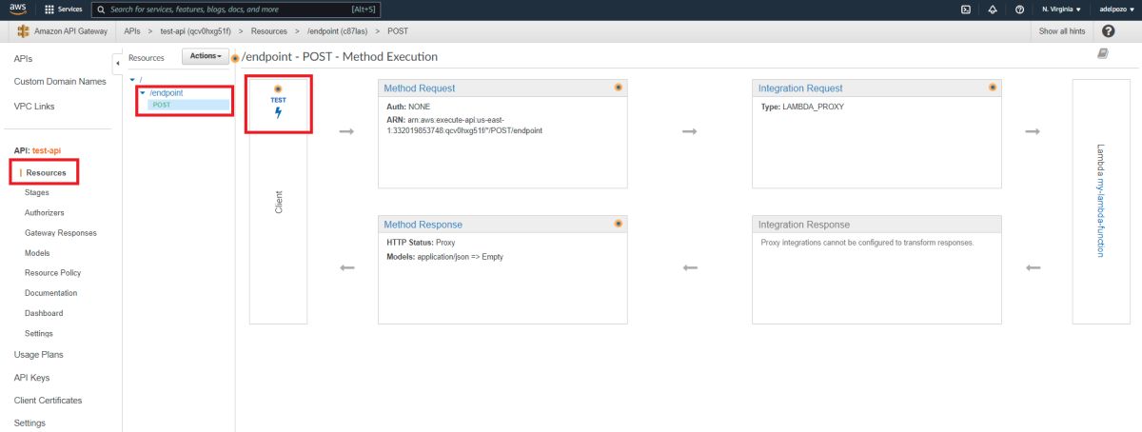Open the Integration Request link

pyautogui.click(x=800, y=88)
